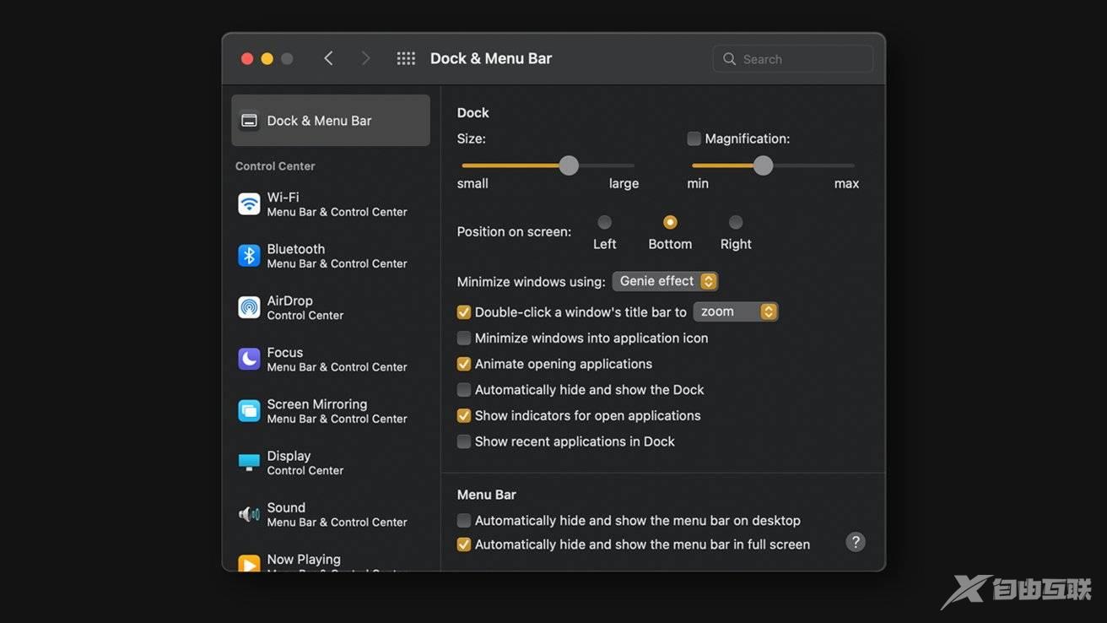The image size is (1107, 623).
Task: Select the Sound sidebar item
Action: (x=330, y=514)
